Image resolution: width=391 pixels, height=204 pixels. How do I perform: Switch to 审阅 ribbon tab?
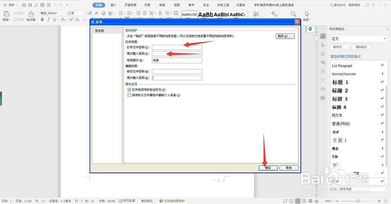(162, 5)
